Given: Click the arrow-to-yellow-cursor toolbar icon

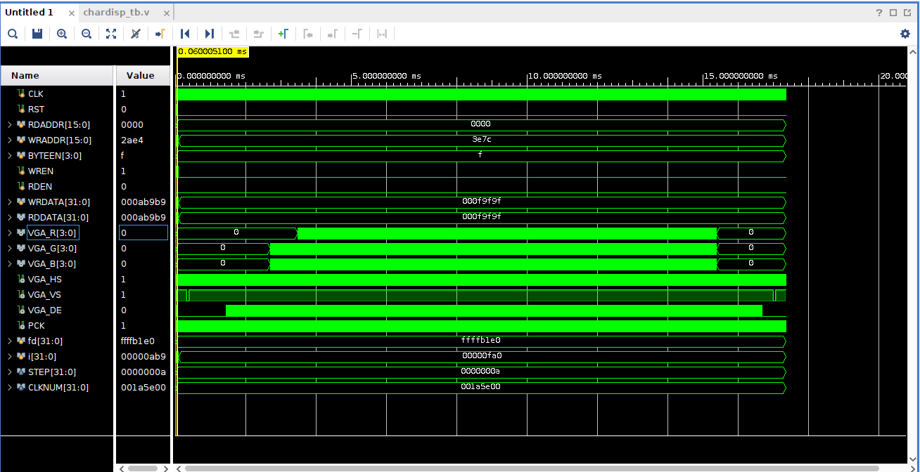Looking at the screenshot, I should point(160,34).
